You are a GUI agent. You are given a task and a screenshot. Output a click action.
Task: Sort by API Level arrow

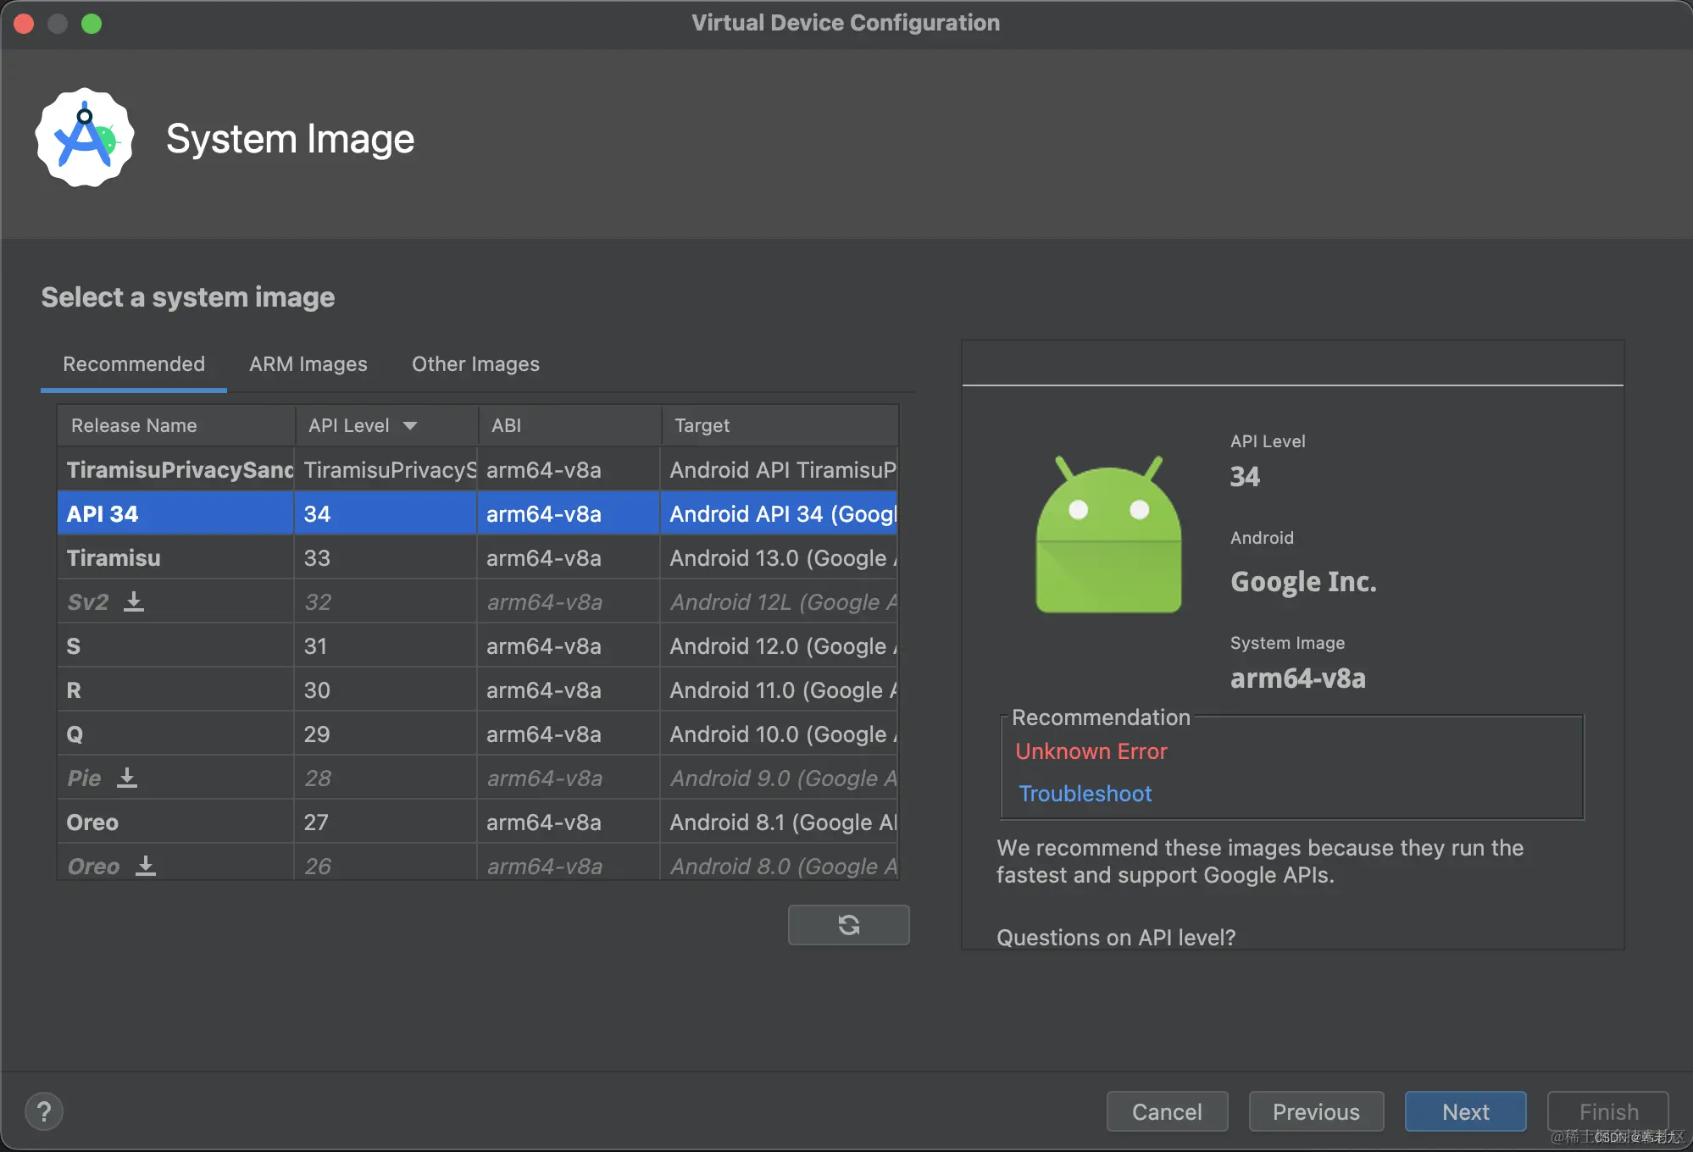[x=410, y=425]
